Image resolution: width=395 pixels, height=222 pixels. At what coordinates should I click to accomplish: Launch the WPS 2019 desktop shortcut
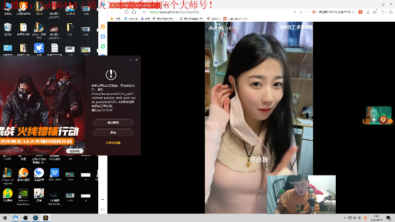click(x=54, y=173)
